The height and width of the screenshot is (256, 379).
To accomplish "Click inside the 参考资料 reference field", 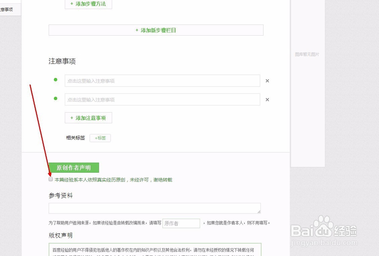I will pyautogui.click(x=154, y=208).
